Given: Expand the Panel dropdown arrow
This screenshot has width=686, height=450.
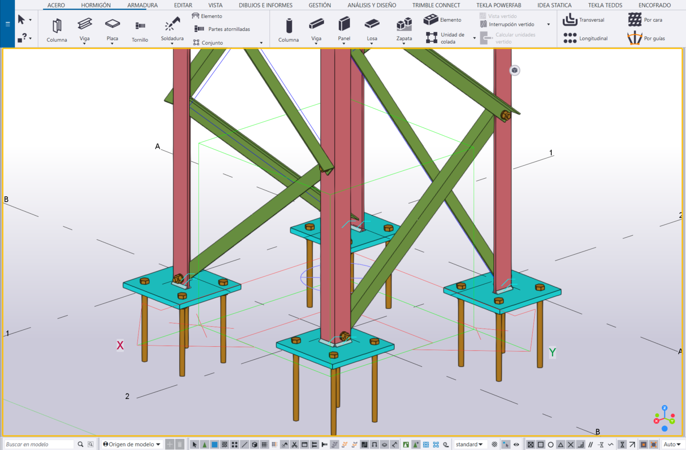Looking at the screenshot, I should 344,44.
